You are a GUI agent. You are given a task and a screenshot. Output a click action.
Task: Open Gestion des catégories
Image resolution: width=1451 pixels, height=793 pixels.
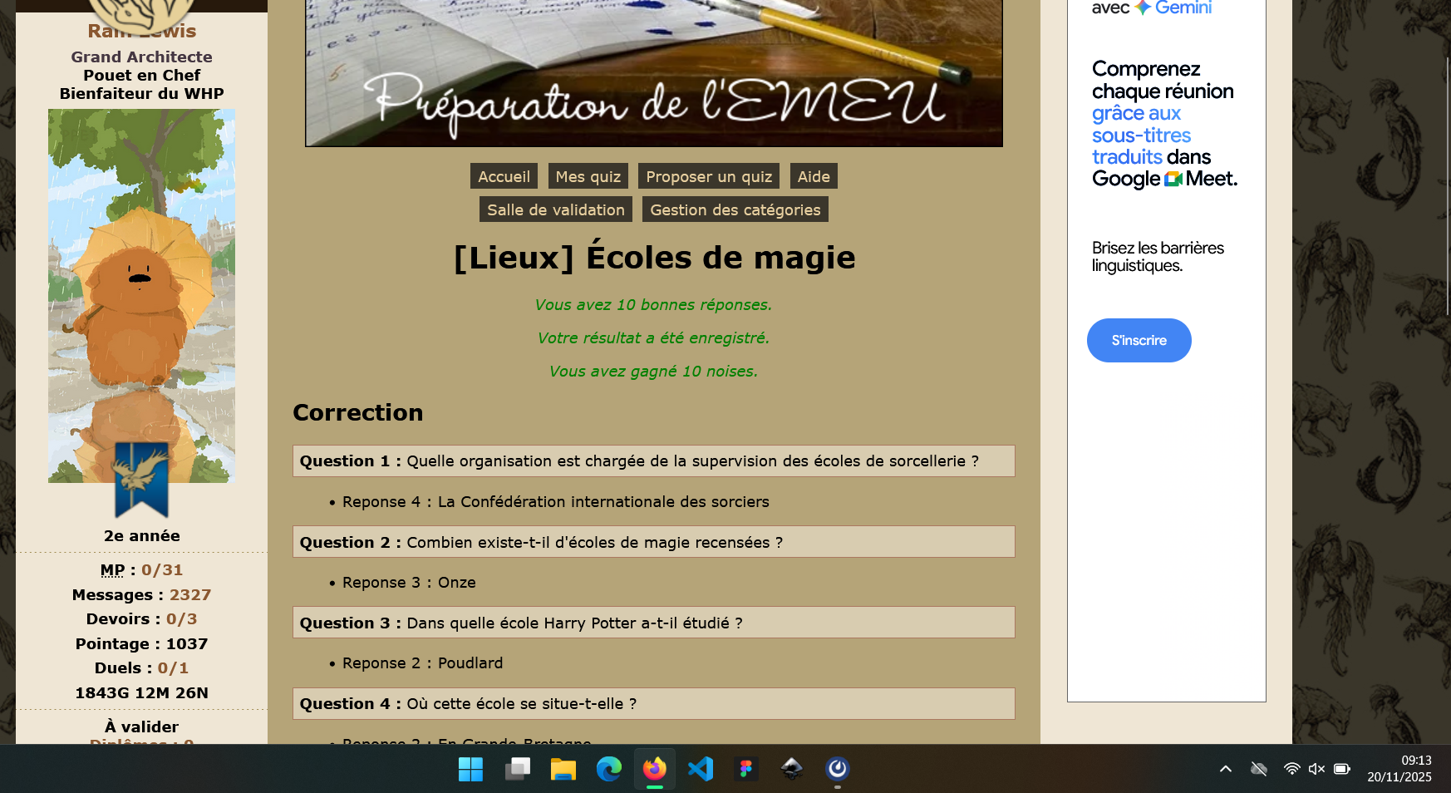[735, 209]
